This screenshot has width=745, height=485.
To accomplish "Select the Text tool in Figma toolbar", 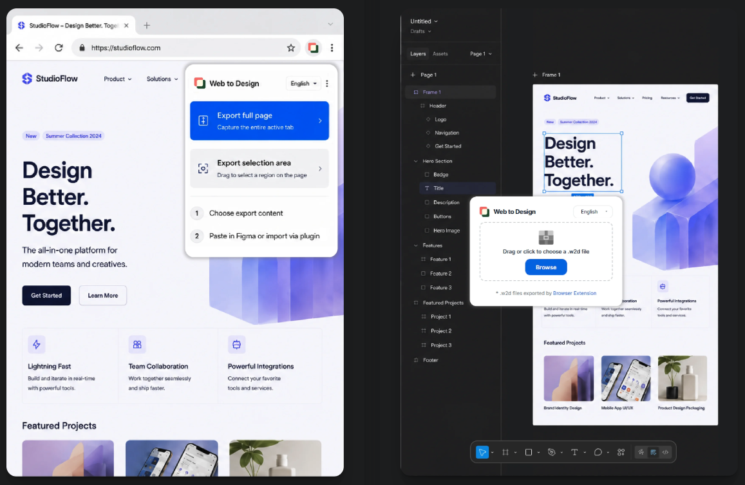I will (574, 452).
